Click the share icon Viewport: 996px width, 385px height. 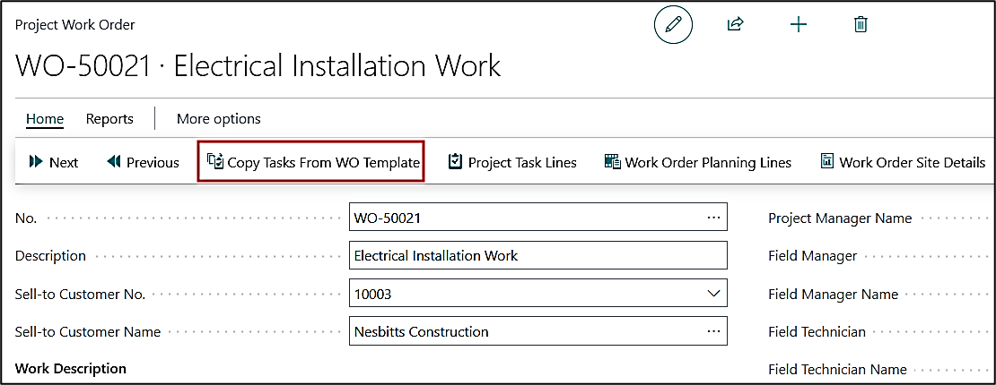coord(735,25)
